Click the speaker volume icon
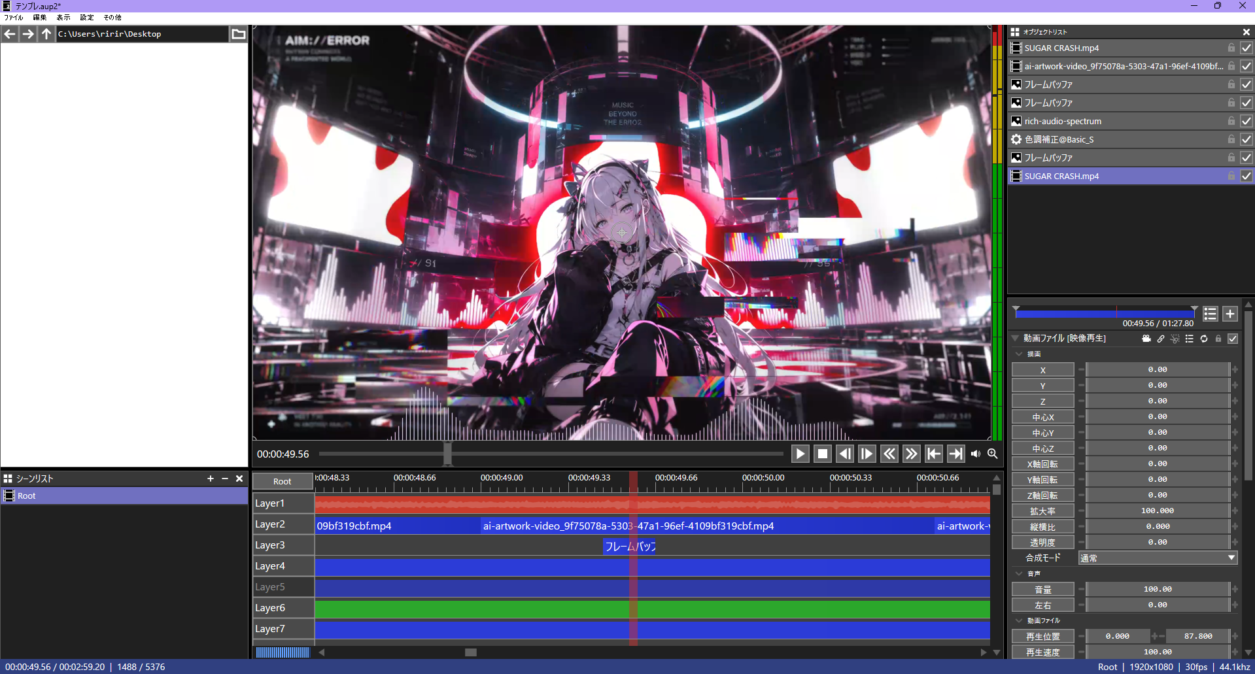The image size is (1255, 674). pos(976,454)
